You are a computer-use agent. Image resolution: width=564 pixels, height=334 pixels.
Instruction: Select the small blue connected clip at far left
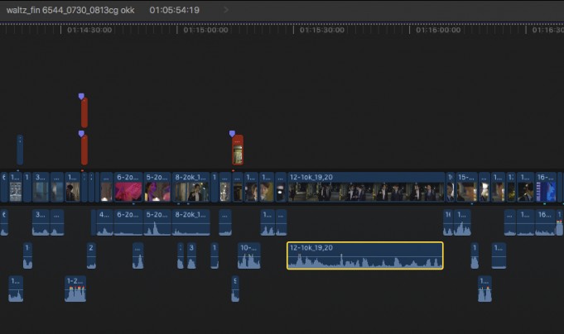(20, 150)
